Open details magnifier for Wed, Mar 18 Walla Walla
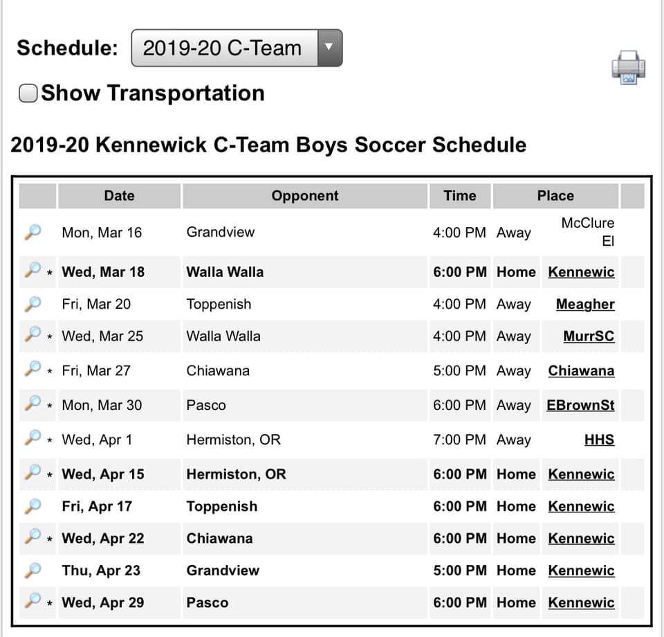 (x=33, y=270)
